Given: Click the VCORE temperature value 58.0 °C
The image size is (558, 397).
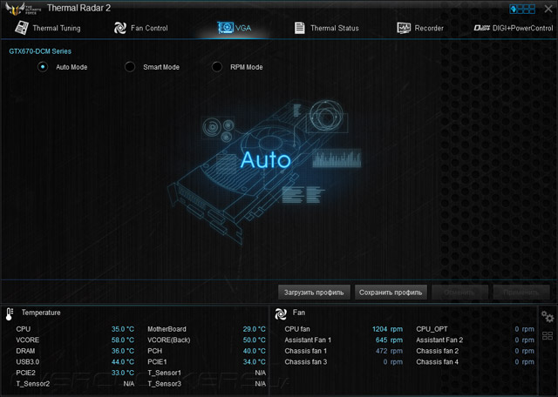Looking at the screenshot, I should click(x=123, y=340).
